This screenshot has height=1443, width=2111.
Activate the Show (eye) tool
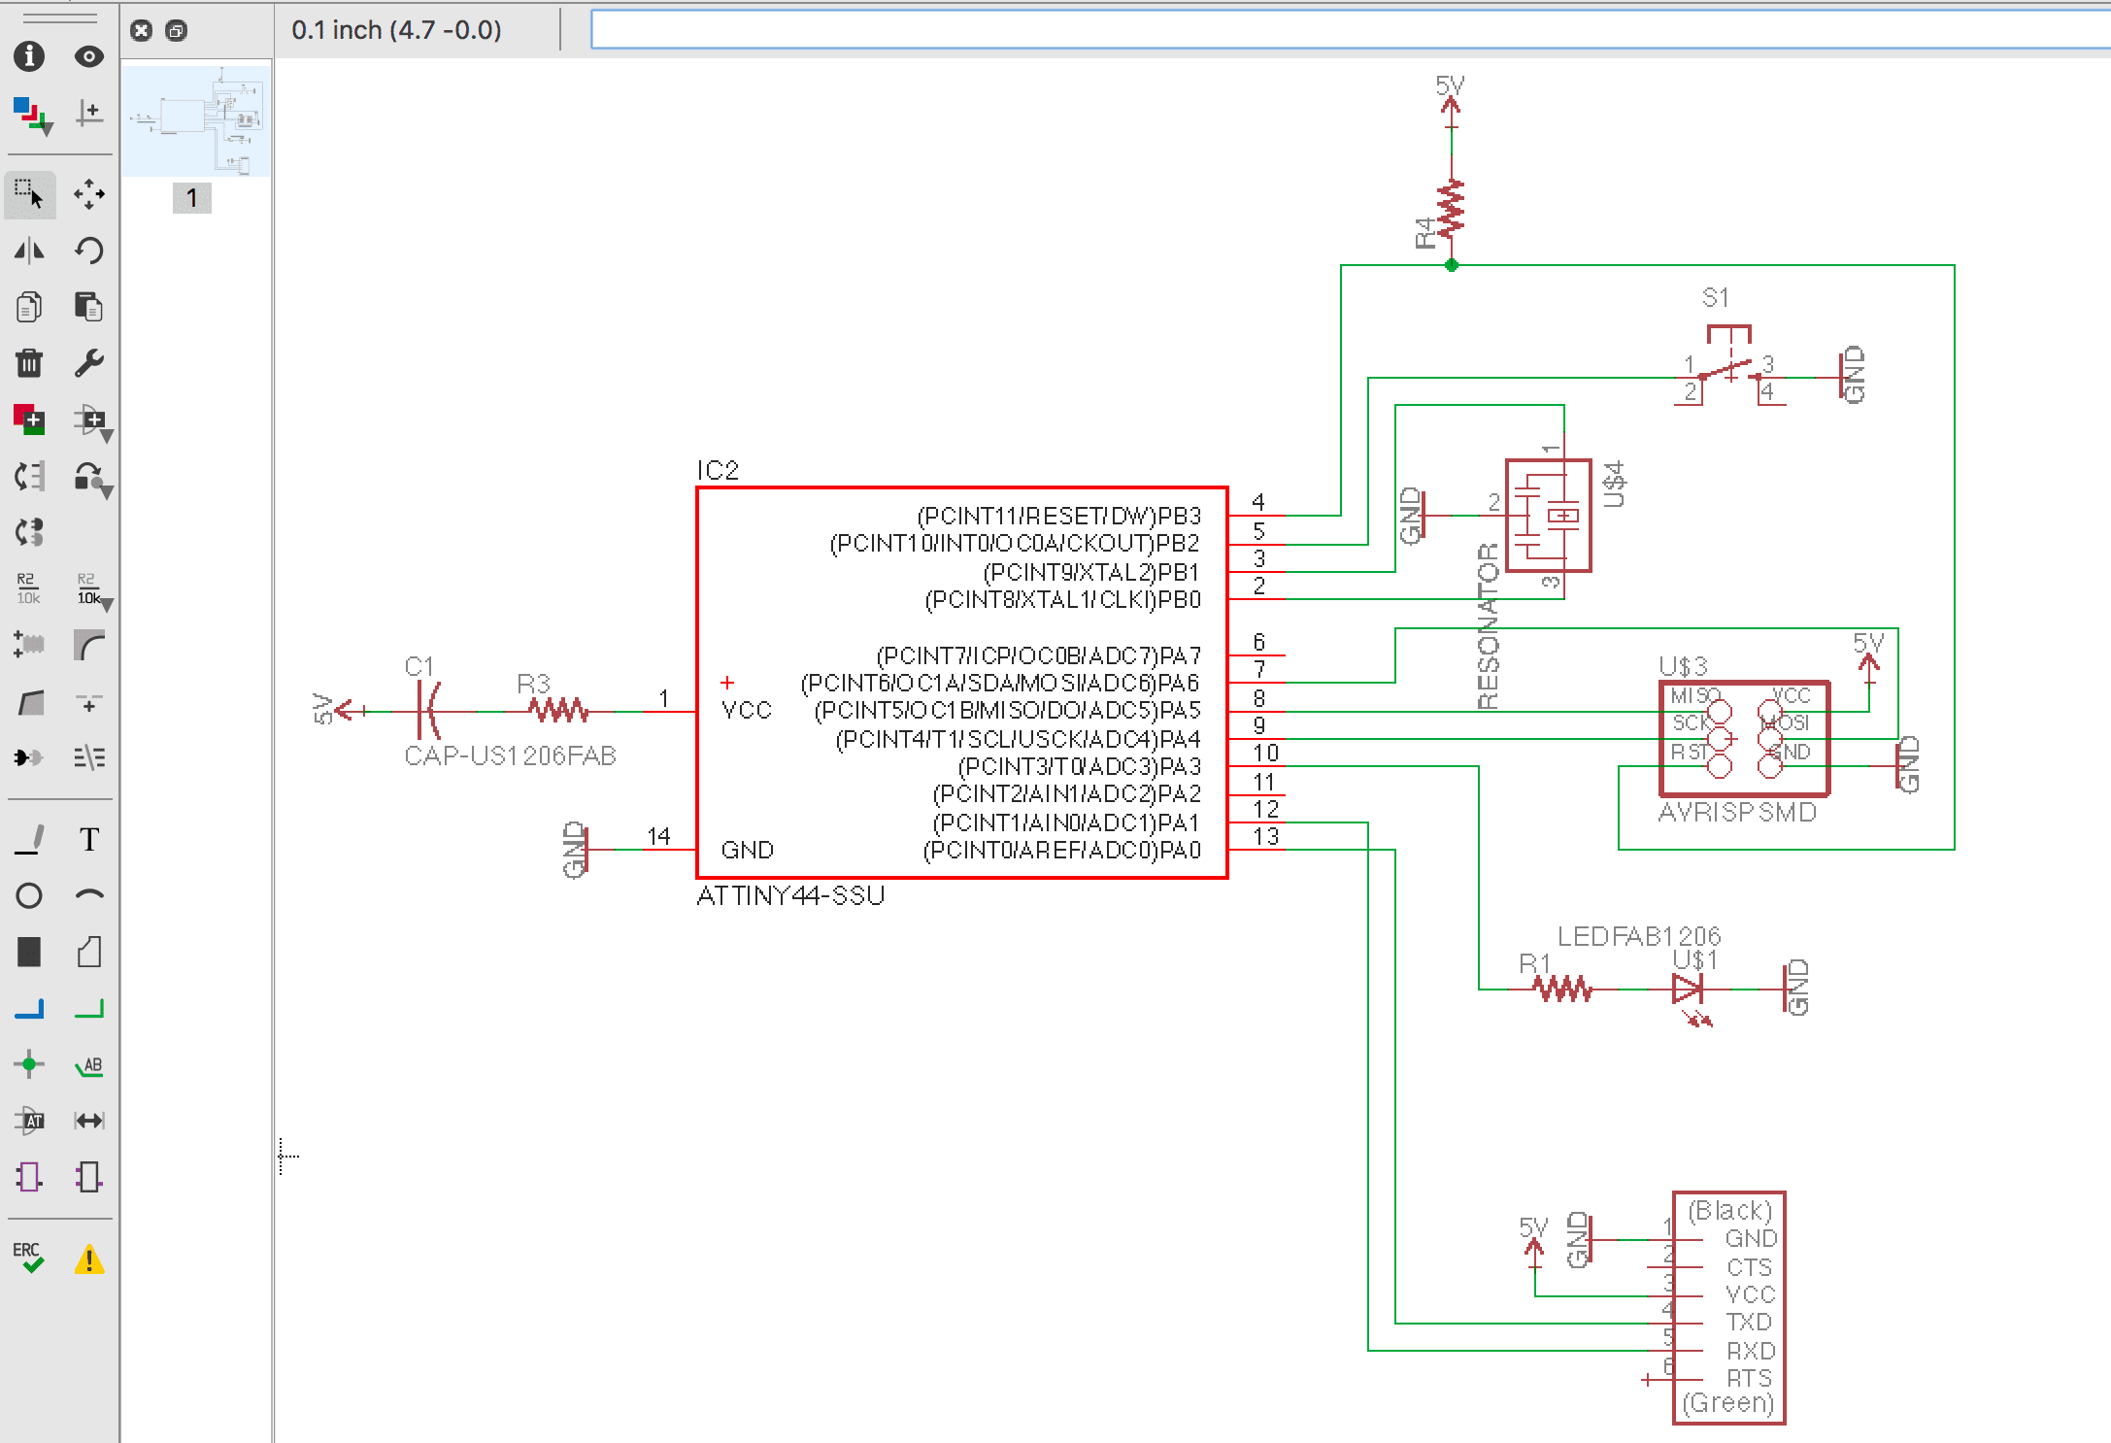88,56
